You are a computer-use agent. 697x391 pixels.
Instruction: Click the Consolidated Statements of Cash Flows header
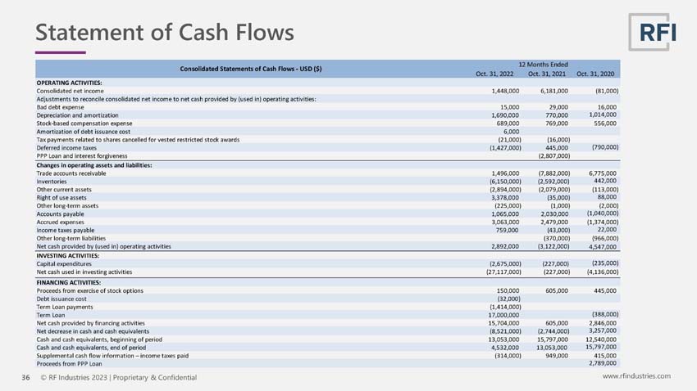pos(251,69)
